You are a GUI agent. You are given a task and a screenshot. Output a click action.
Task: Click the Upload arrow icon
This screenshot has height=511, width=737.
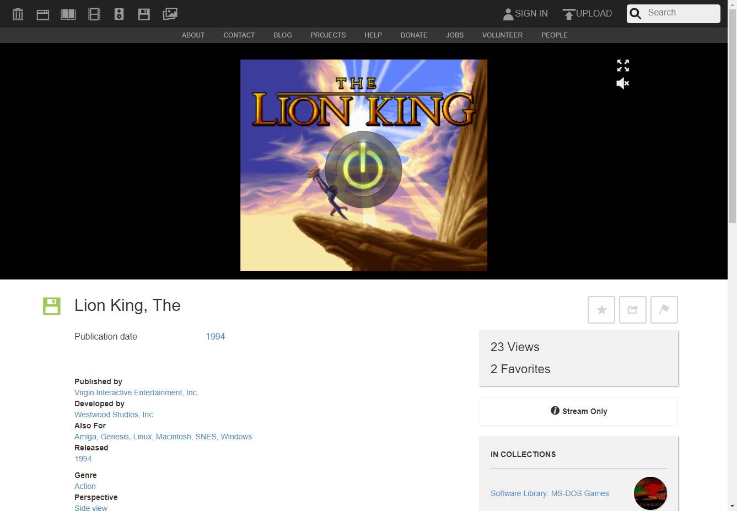569,14
